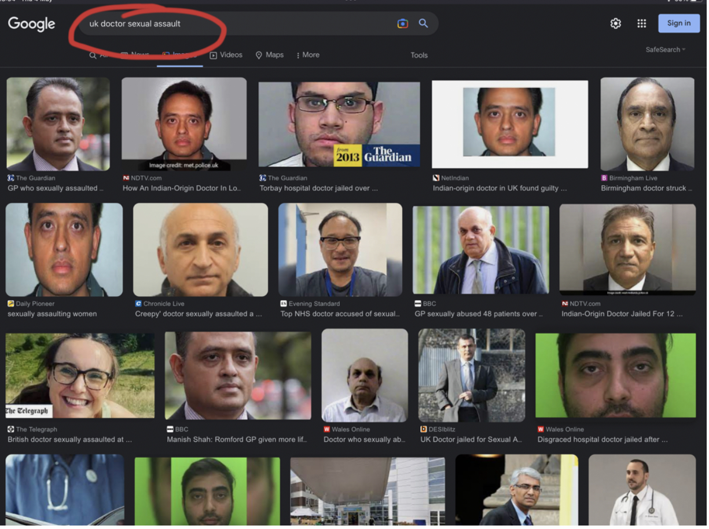Open 'Birmingham doctor struck ...' caption link
709x529 pixels.
[646, 188]
